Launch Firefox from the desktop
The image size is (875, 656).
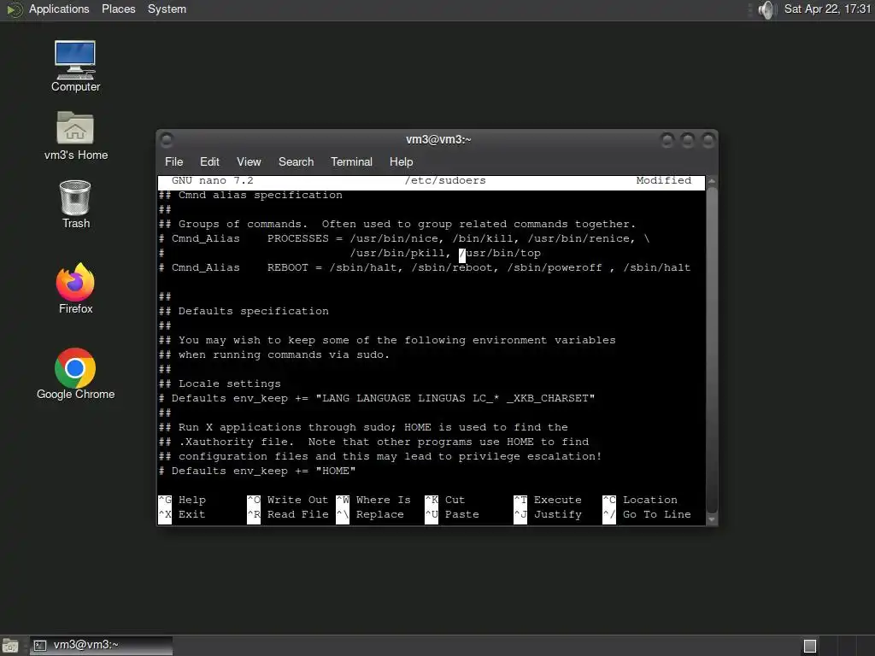(75, 289)
